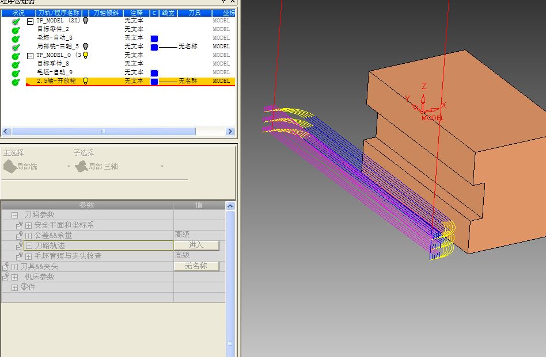Click the property icon beside 安全平面和坐标系
Viewport: 546px width, 357px height.
20,225
